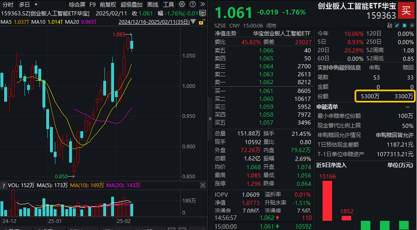
Task: Switch to the 分时 tab
Action: (7, 5)
